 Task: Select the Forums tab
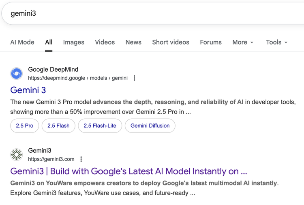point(211,42)
